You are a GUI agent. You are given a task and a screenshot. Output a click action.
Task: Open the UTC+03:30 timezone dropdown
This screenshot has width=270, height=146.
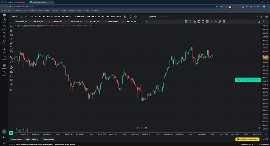(x=247, y=144)
